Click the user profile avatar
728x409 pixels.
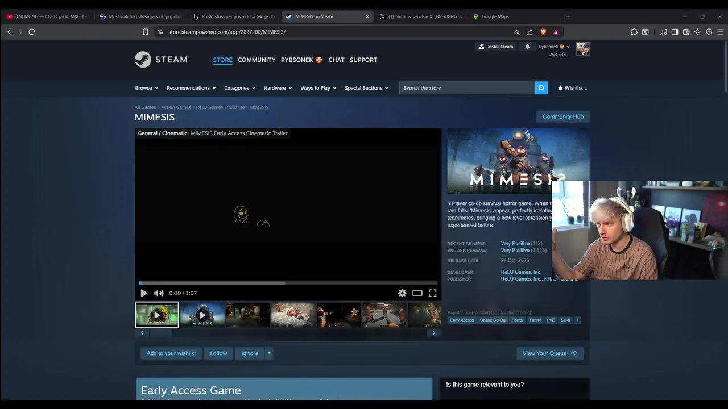[582, 49]
